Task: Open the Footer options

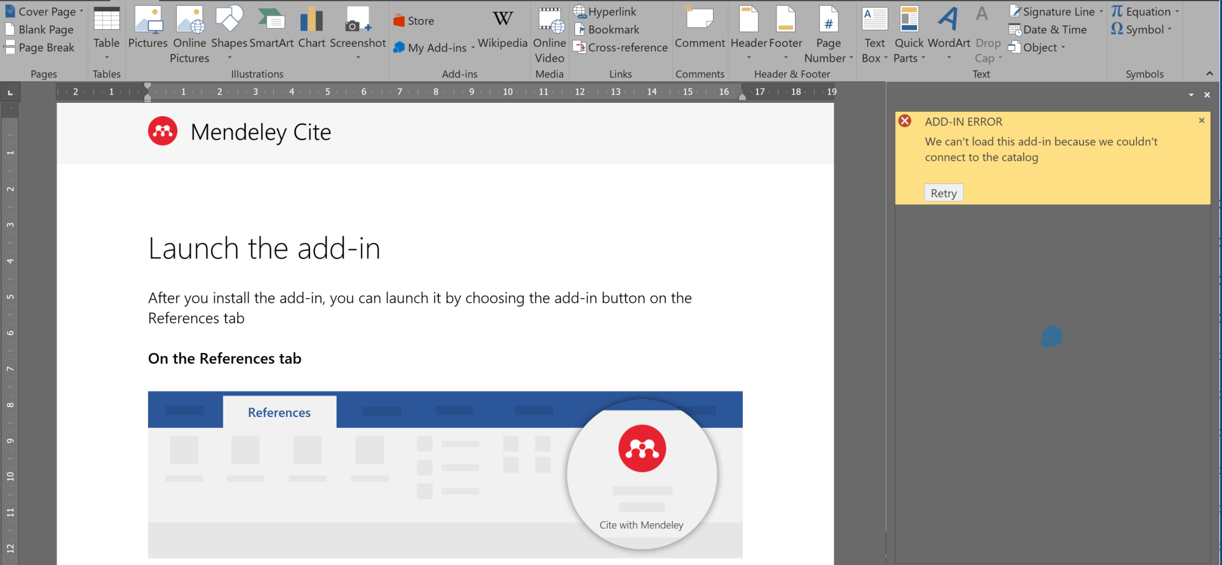Action: [x=785, y=34]
